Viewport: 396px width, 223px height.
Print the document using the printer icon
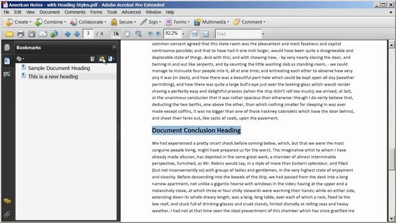tap(20, 34)
